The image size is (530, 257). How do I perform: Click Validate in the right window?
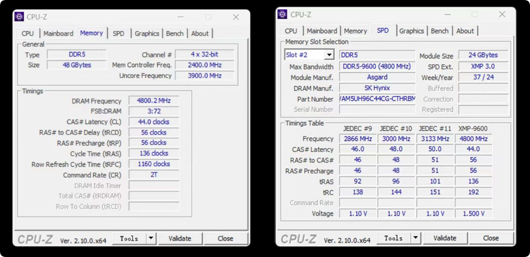pos(444,238)
